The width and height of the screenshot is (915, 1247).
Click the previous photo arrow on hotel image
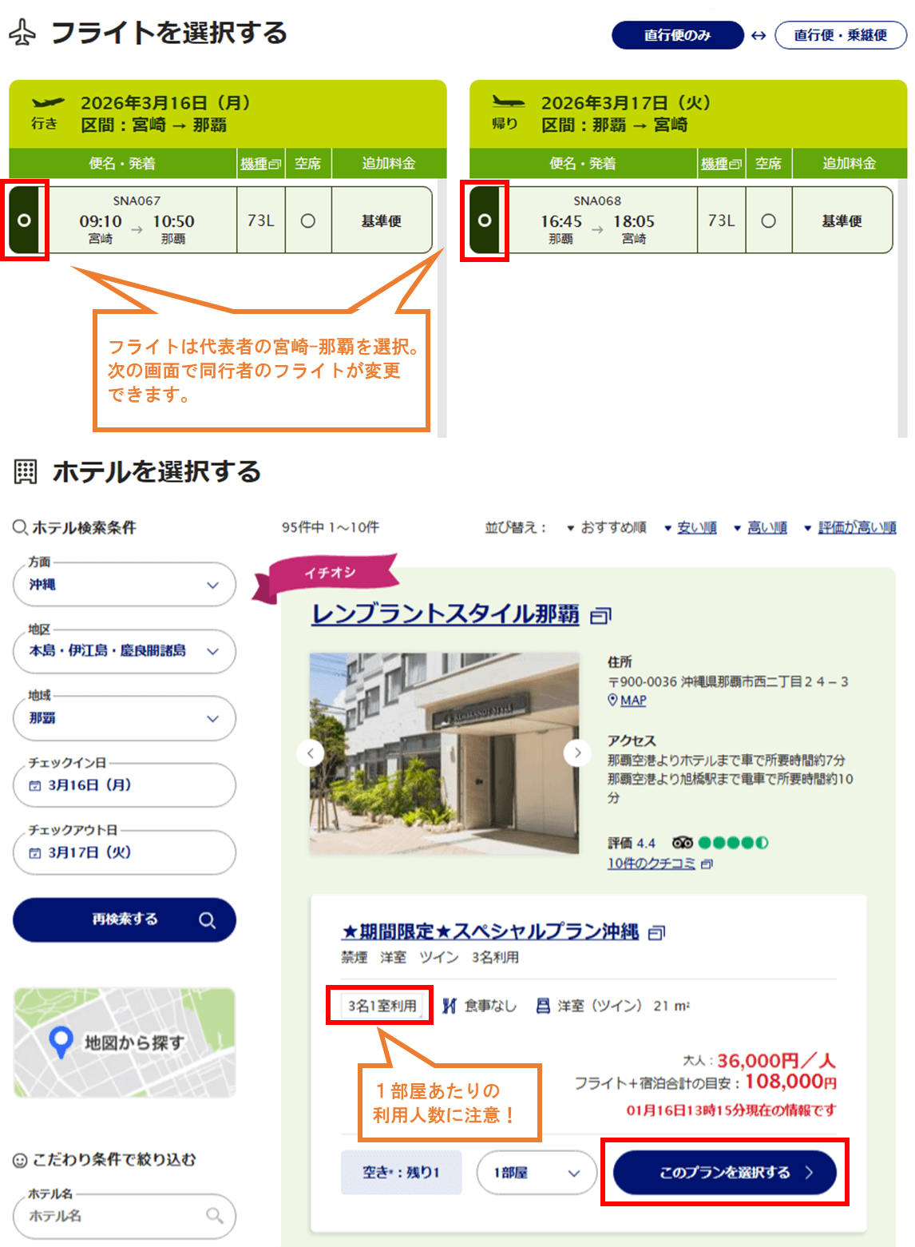click(311, 753)
